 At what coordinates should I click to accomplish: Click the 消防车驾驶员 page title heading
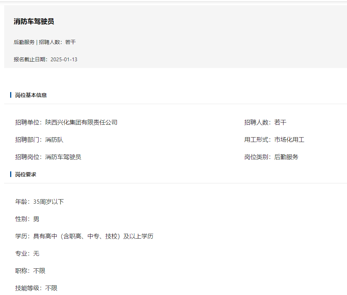point(34,21)
